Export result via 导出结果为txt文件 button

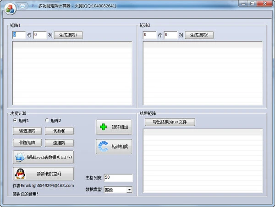[170, 122]
